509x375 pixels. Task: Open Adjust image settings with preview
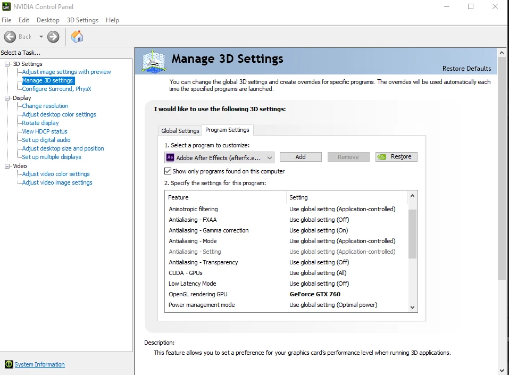click(66, 72)
